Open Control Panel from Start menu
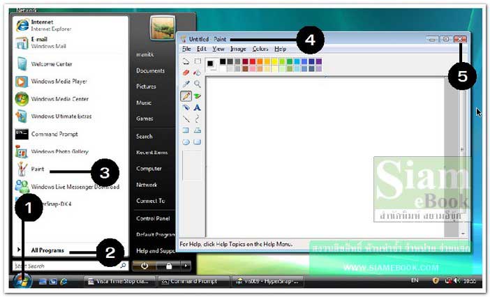 pos(153,218)
